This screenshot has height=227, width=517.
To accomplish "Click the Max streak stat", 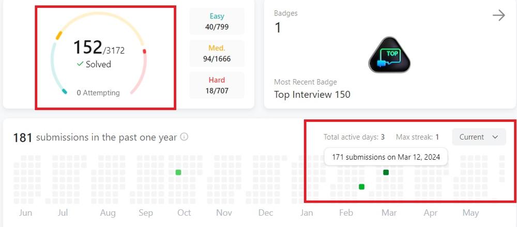I will click(417, 137).
